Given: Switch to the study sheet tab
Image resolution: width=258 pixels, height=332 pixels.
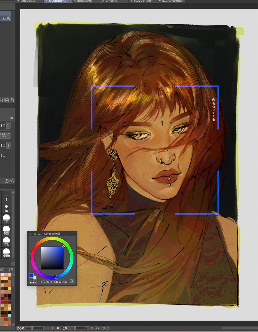Looking at the screenshot, I should coord(143,1).
